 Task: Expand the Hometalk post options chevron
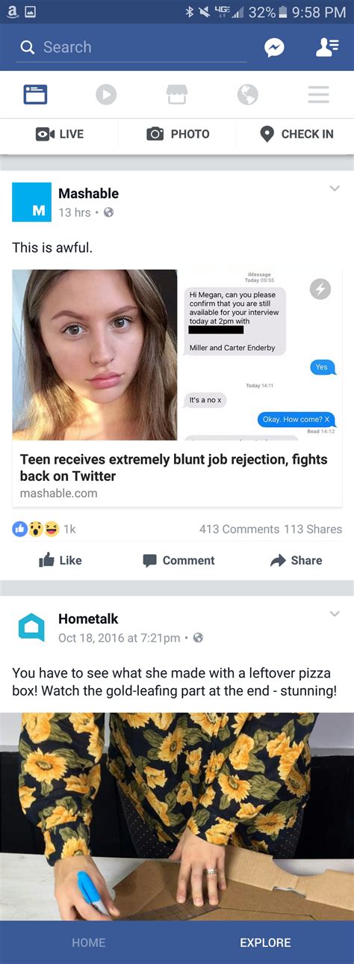334,614
